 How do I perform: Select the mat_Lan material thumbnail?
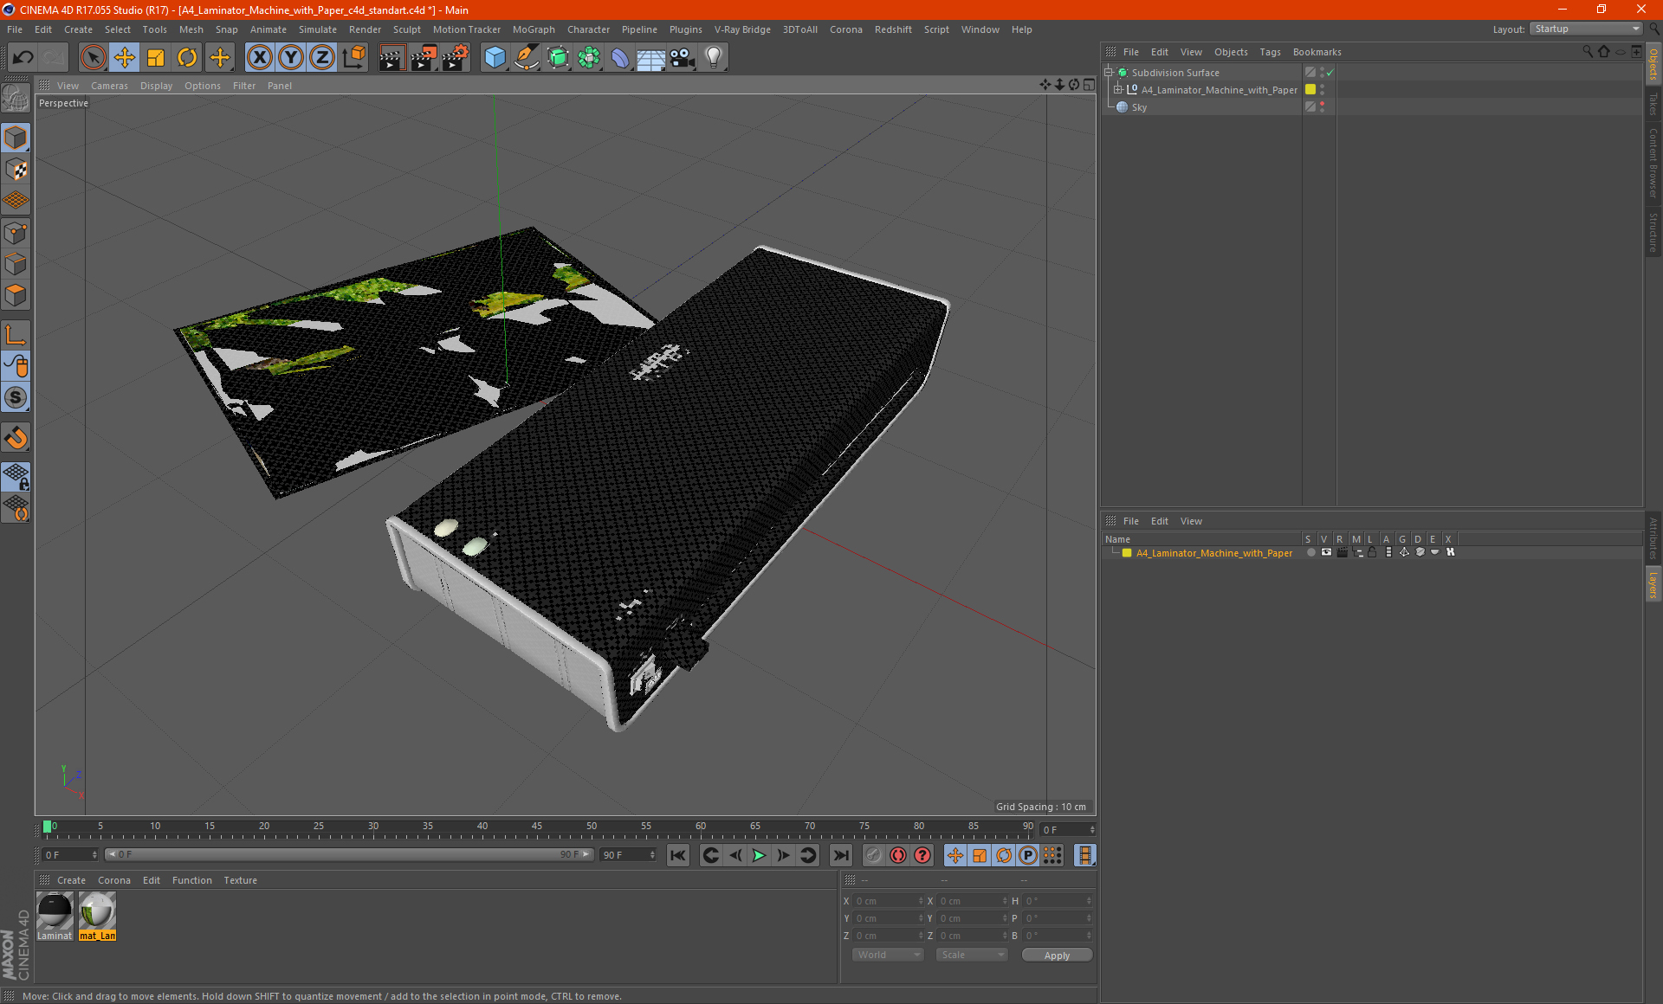click(x=97, y=915)
